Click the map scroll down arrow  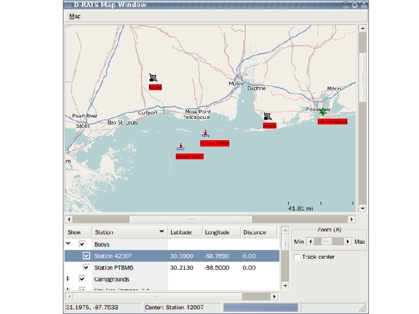point(363,209)
